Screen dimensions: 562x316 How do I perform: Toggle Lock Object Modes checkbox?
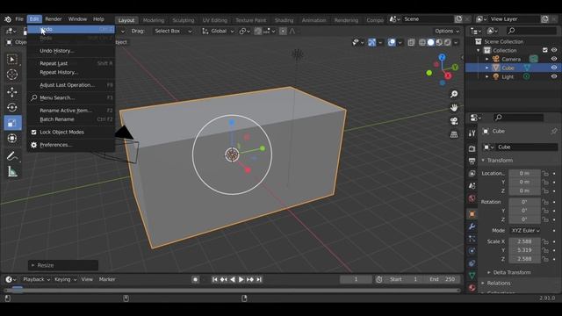[x=33, y=133]
